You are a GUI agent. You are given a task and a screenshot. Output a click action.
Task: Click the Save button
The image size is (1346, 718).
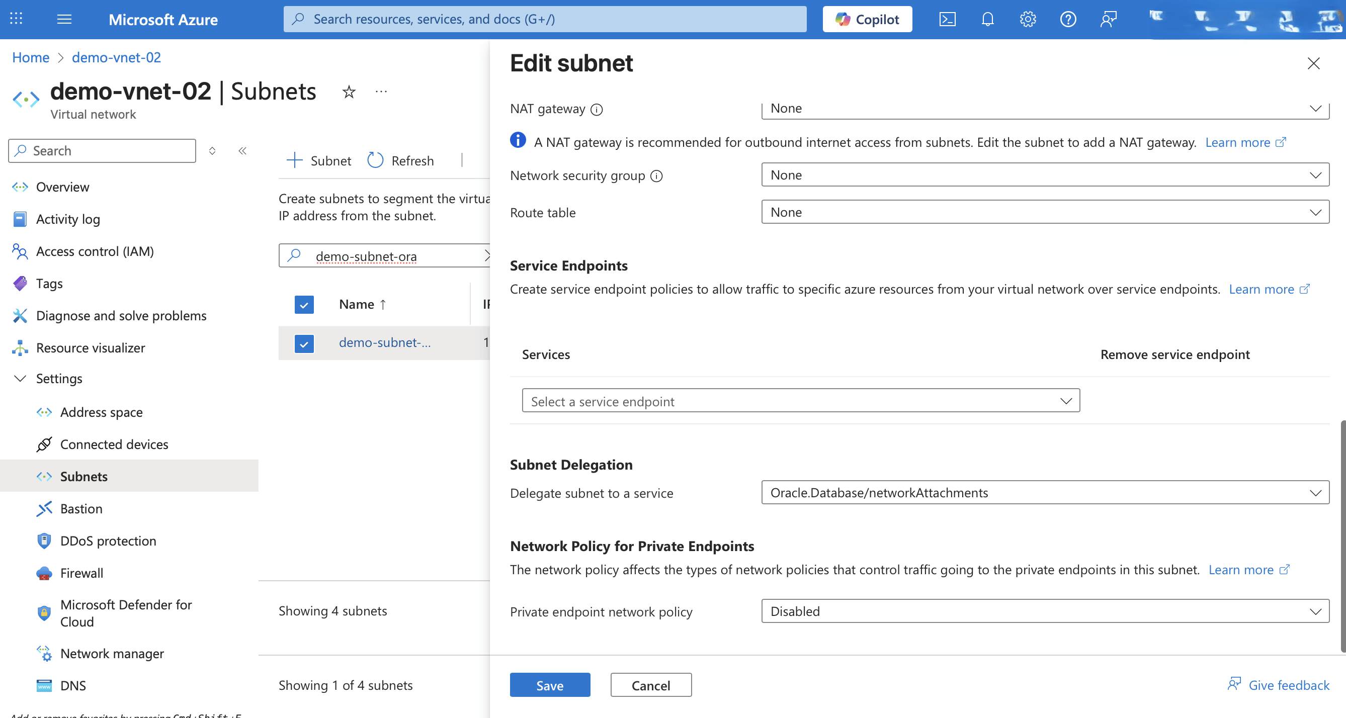click(x=550, y=685)
